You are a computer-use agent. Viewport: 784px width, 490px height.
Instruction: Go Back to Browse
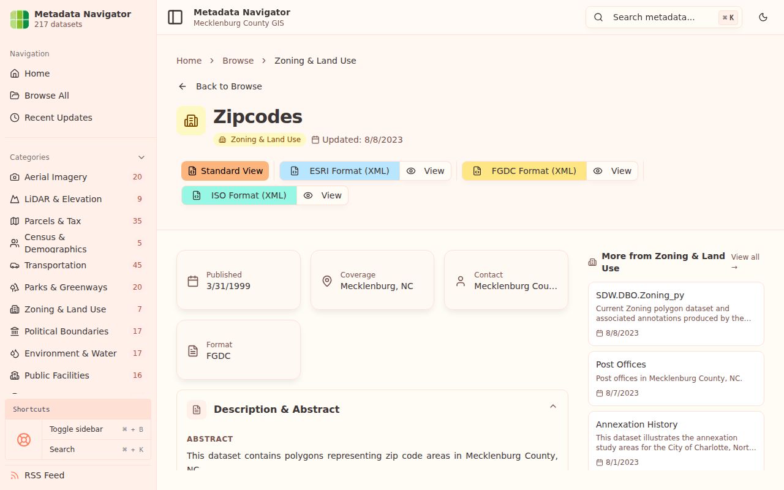click(220, 86)
